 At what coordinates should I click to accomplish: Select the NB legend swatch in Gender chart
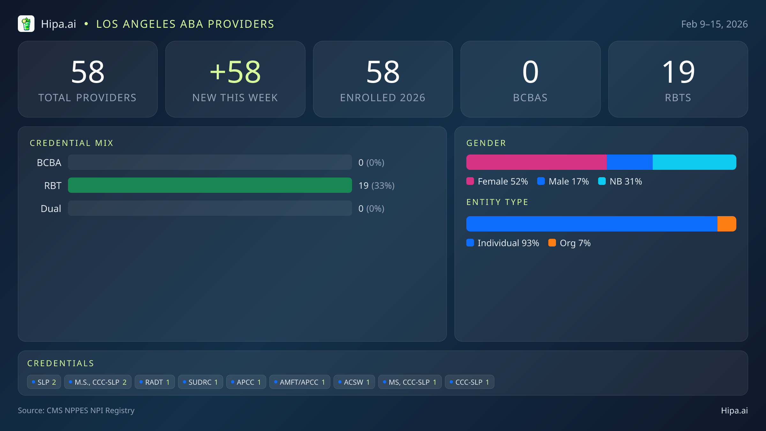coord(603,181)
